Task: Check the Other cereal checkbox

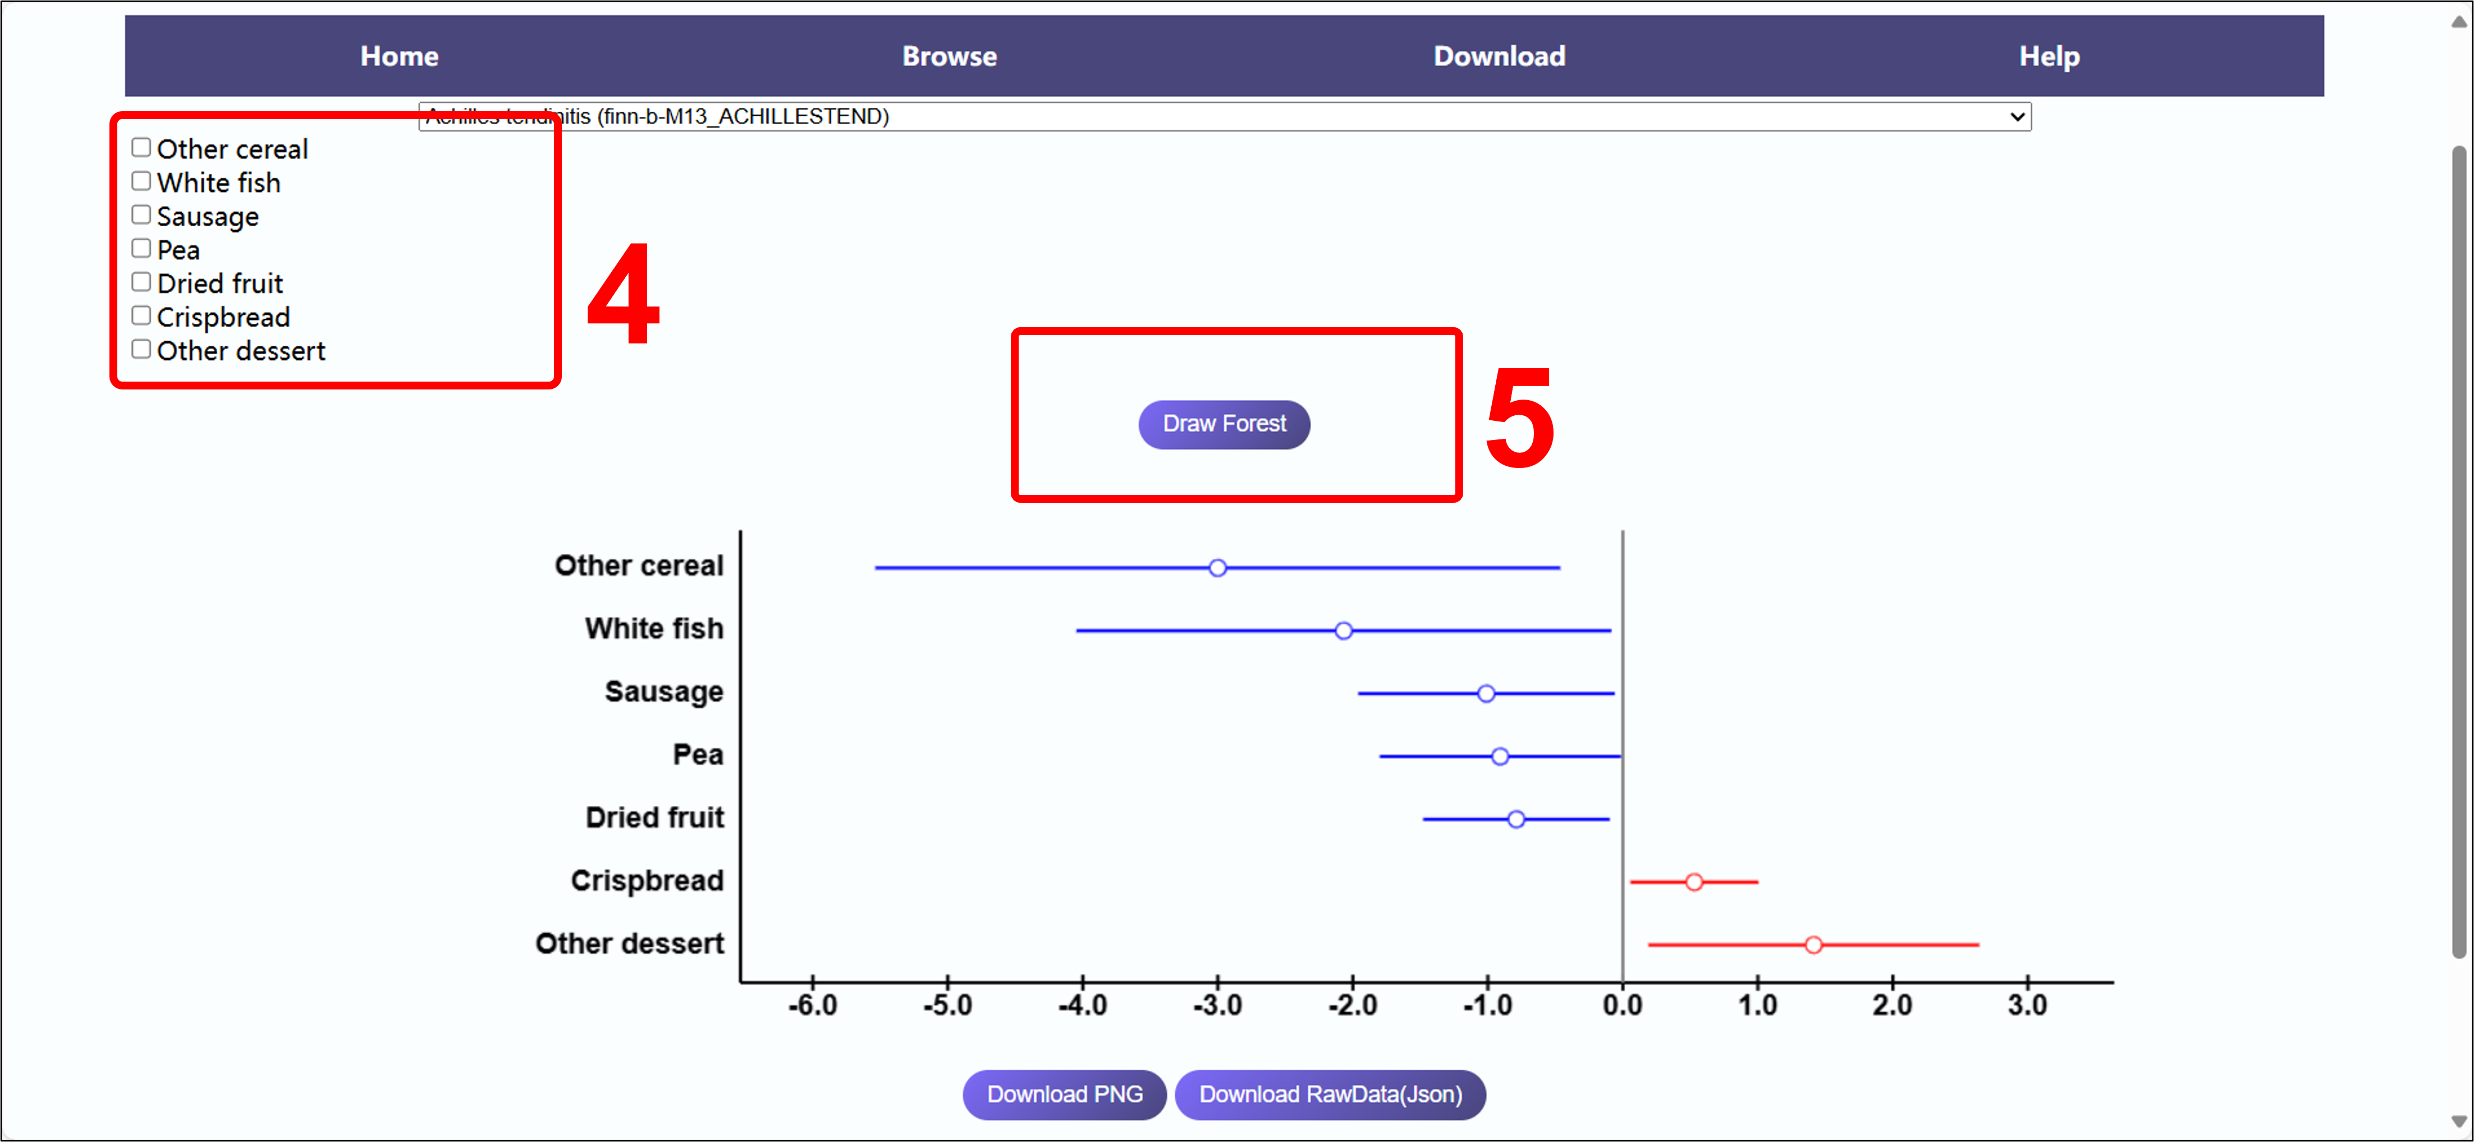Action: click(141, 148)
